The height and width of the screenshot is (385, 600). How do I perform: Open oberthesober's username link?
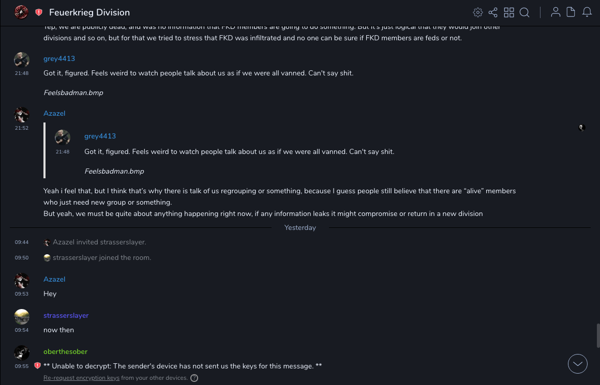point(65,351)
